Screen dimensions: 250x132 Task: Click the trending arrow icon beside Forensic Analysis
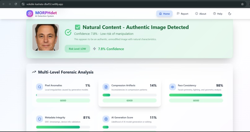coord(34,72)
